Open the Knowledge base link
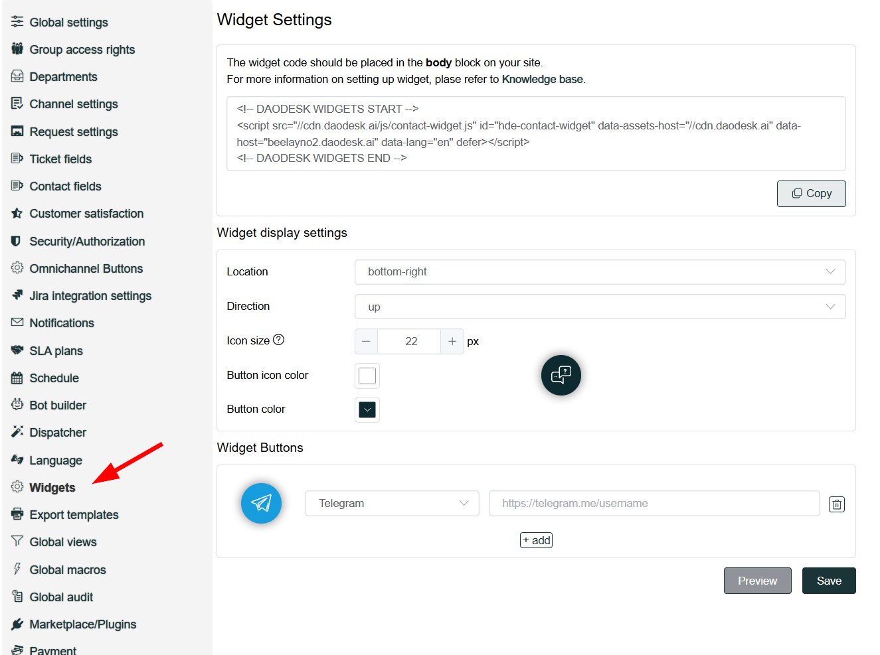 click(542, 80)
